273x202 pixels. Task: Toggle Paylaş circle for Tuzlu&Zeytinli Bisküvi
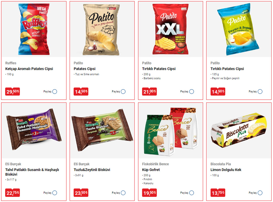pyautogui.click(x=123, y=193)
